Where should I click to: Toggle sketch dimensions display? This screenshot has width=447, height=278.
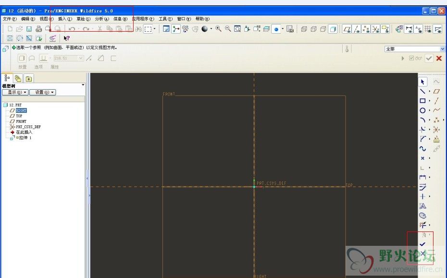tap(409, 29)
